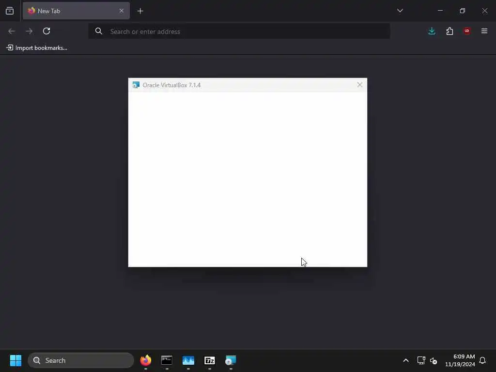
Task: Click the taskbar Search box
Action: (x=81, y=360)
